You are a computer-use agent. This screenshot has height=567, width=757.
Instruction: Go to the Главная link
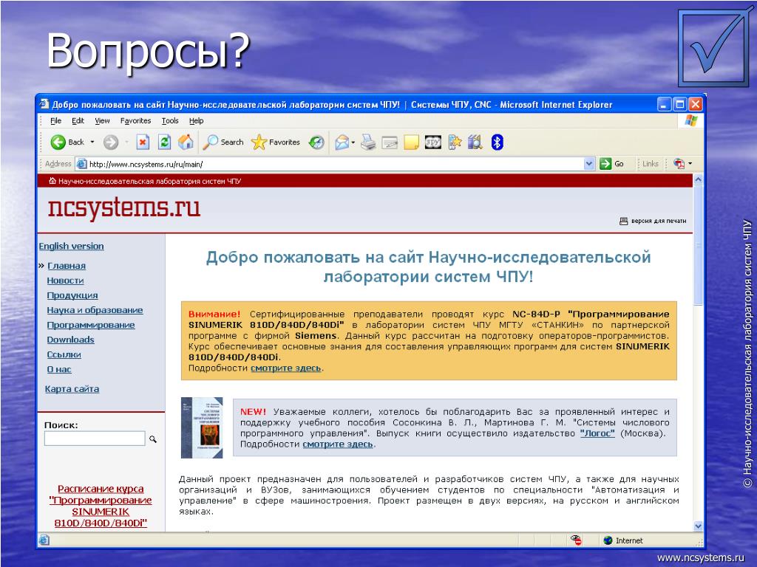pos(66,266)
